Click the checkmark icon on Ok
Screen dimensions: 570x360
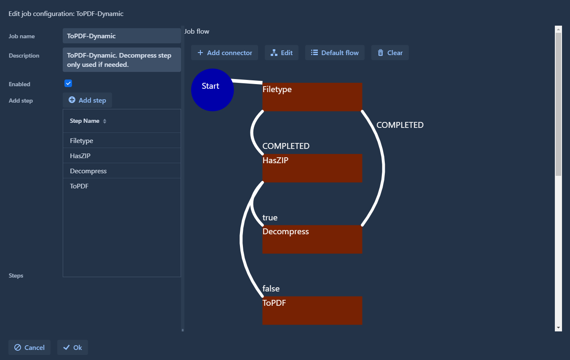66,347
